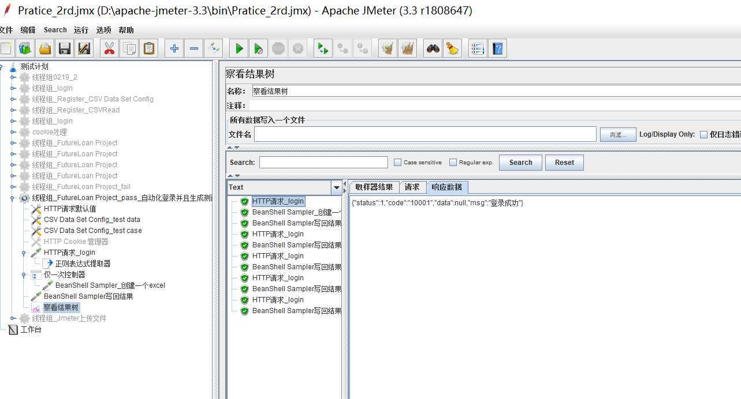Expand the 线程组_Jmeter上传文件 node

[x=13, y=318]
